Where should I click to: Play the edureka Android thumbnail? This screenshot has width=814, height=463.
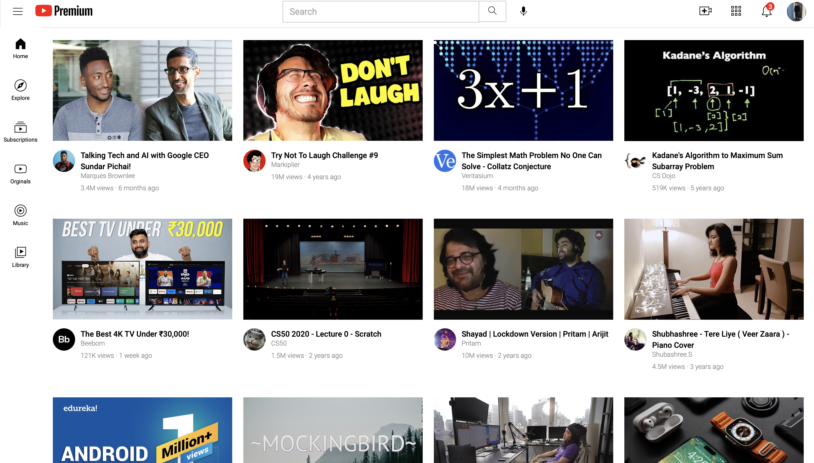(x=142, y=430)
